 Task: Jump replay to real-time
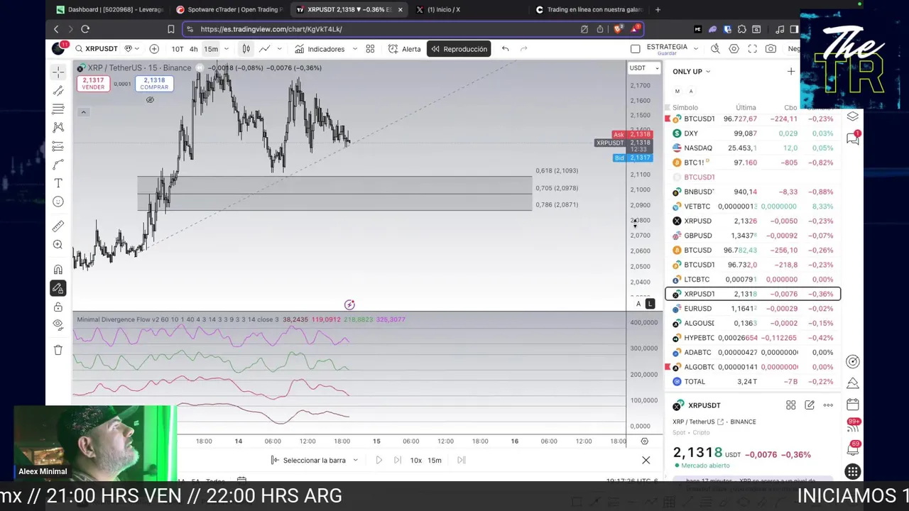462,460
